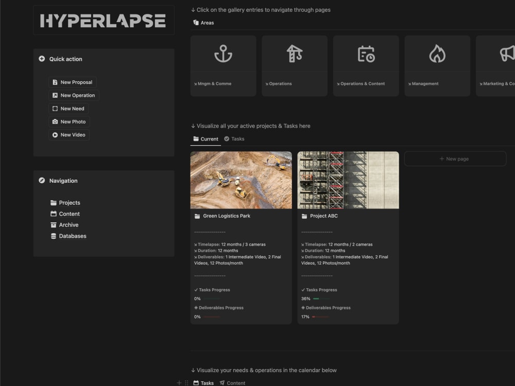Click the anchor icon on Mngm & Comme card
The width and height of the screenshot is (515, 386).
click(223, 54)
